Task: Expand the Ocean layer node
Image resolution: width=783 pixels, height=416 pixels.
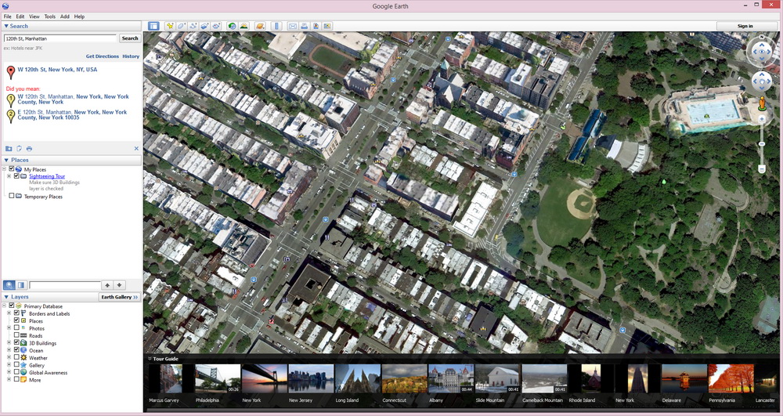Action: (x=9, y=350)
